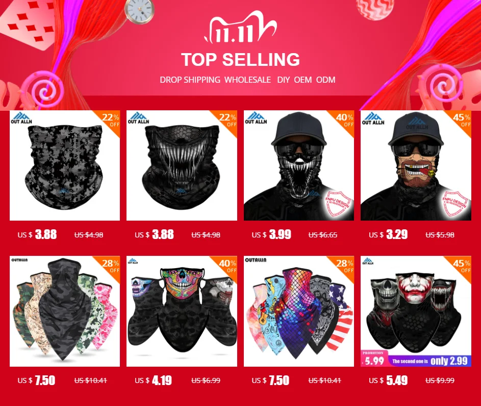Select the man wearing fang-mouth face mask
The height and width of the screenshot is (406, 481).
(x=299, y=165)
